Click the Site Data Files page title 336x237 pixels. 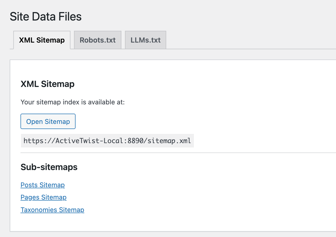tap(46, 17)
